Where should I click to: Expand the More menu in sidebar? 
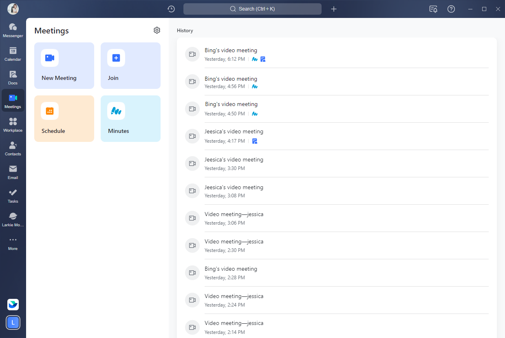(x=13, y=243)
